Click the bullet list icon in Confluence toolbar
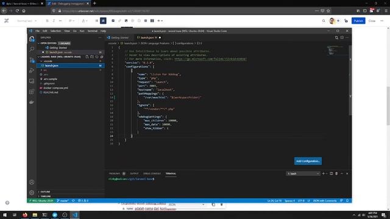Viewport: 390px width, 219px height. click(x=96, y=21)
